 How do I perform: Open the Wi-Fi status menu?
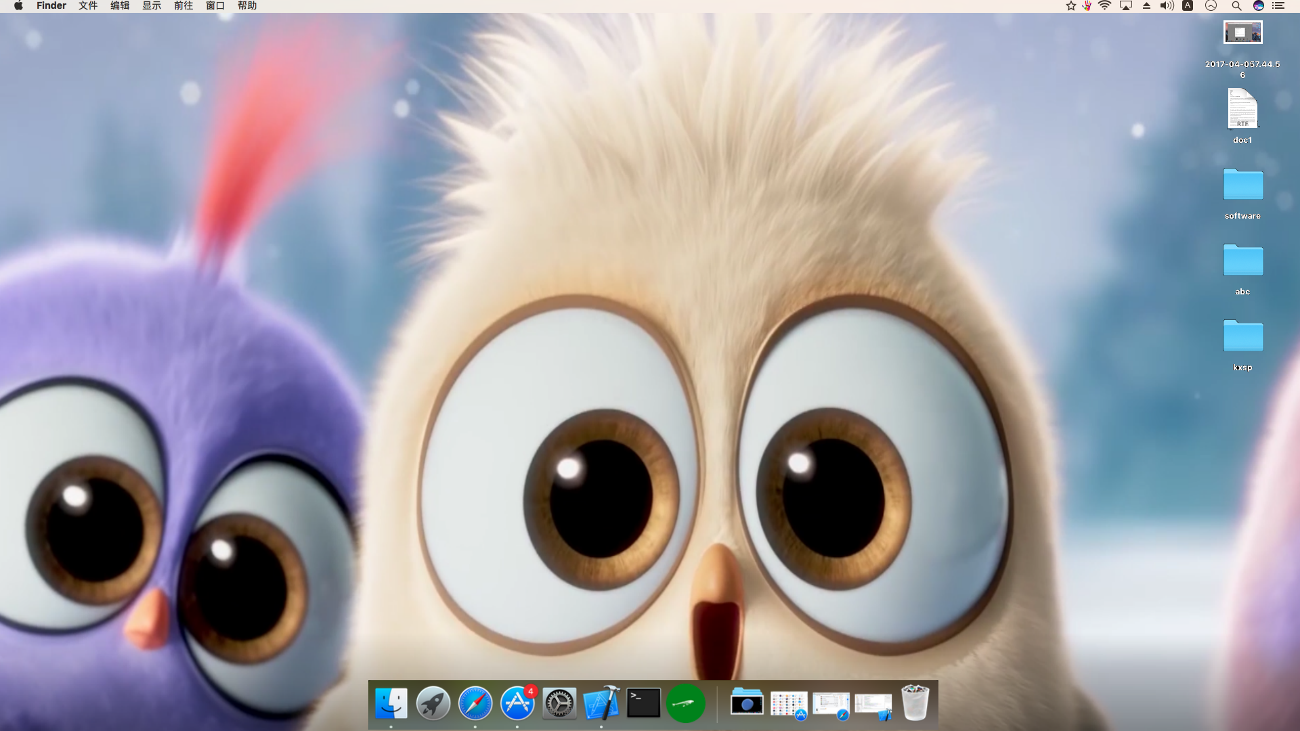point(1105,6)
